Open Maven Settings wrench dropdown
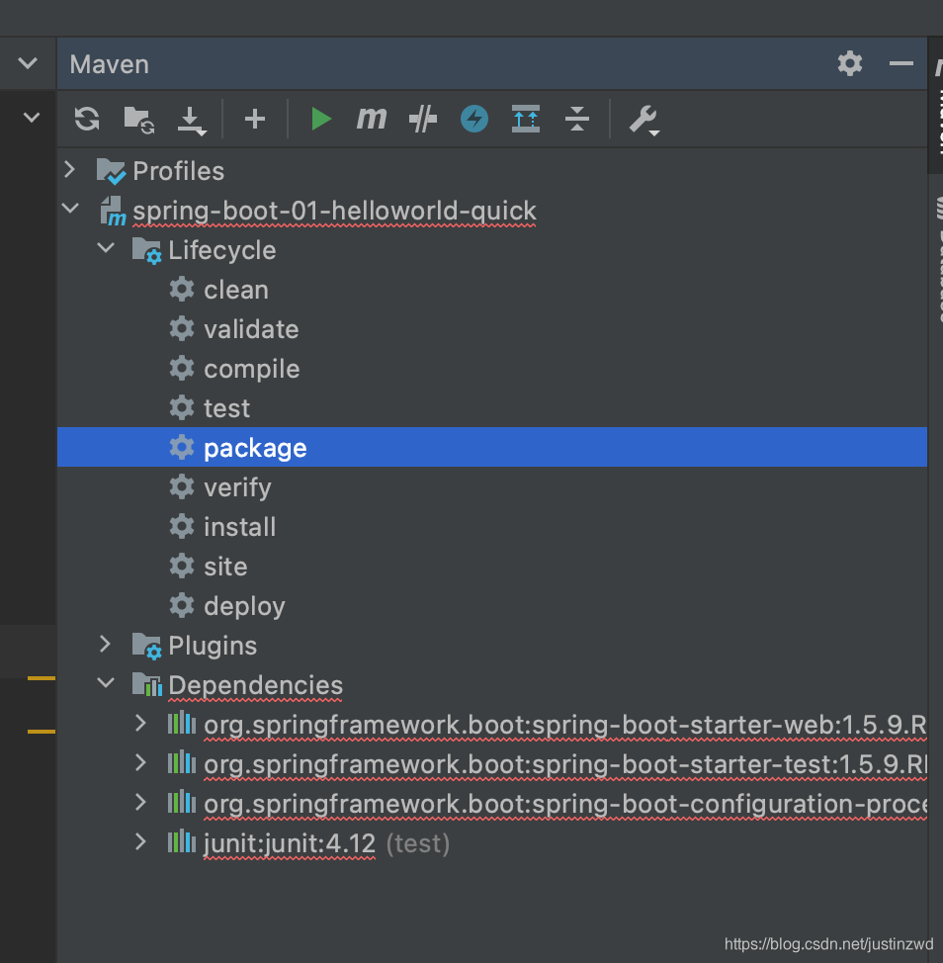 tap(644, 120)
